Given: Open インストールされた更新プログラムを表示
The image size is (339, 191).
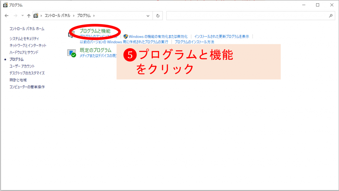Looking at the screenshot, I should coord(221,37).
